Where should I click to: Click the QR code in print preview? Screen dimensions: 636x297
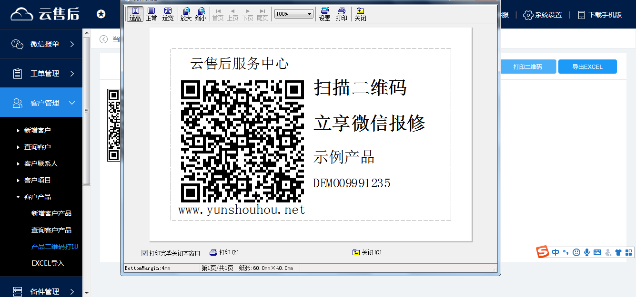(242, 142)
